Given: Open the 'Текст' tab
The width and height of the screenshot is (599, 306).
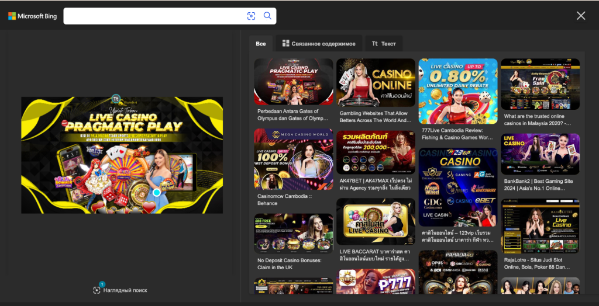Looking at the screenshot, I should pos(384,43).
